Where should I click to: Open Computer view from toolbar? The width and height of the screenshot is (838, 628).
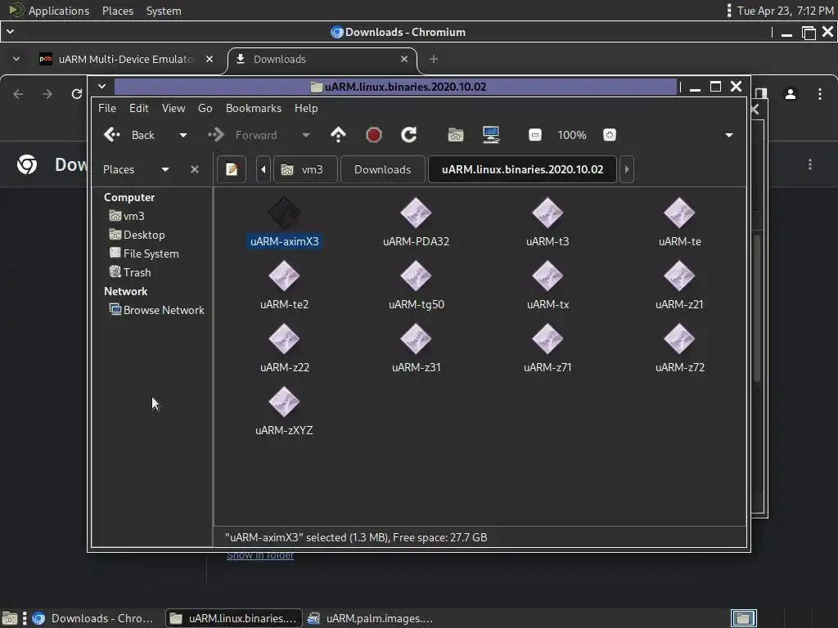click(x=491, y=135)
